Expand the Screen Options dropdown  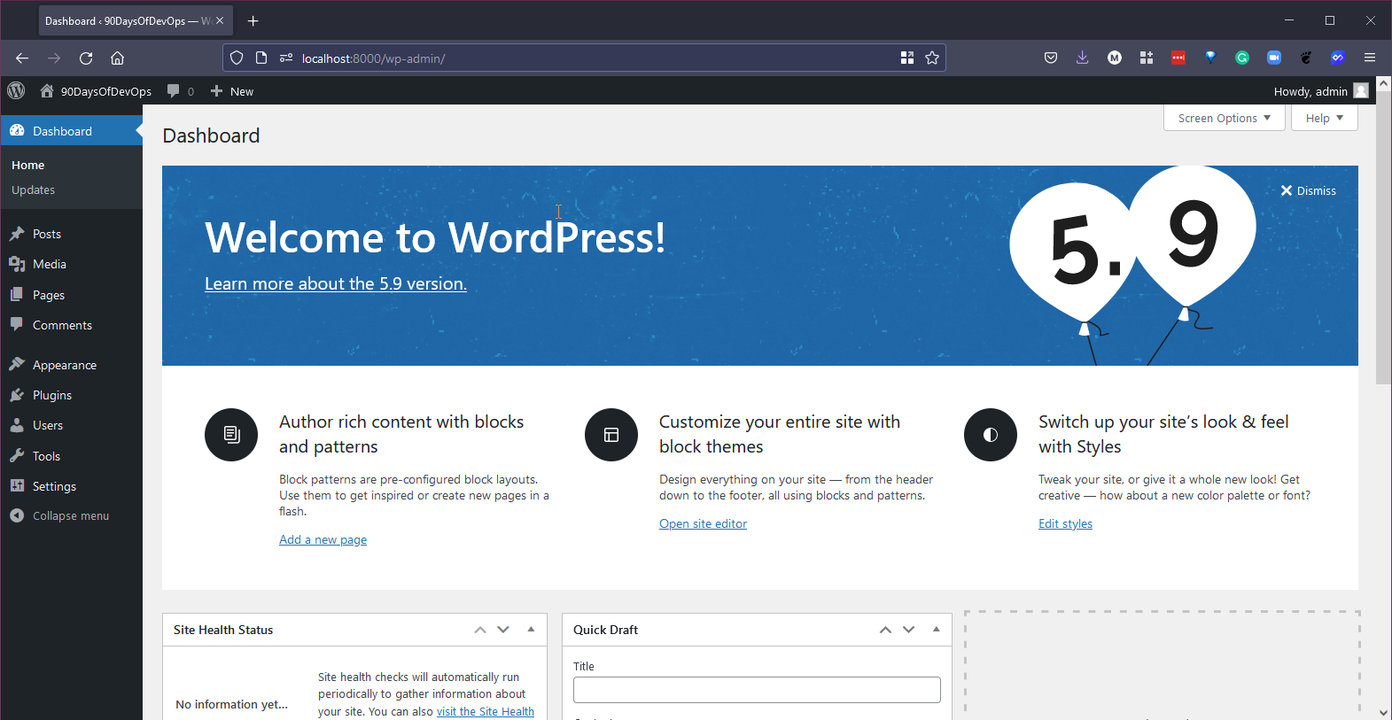[x=1224, y=118]
